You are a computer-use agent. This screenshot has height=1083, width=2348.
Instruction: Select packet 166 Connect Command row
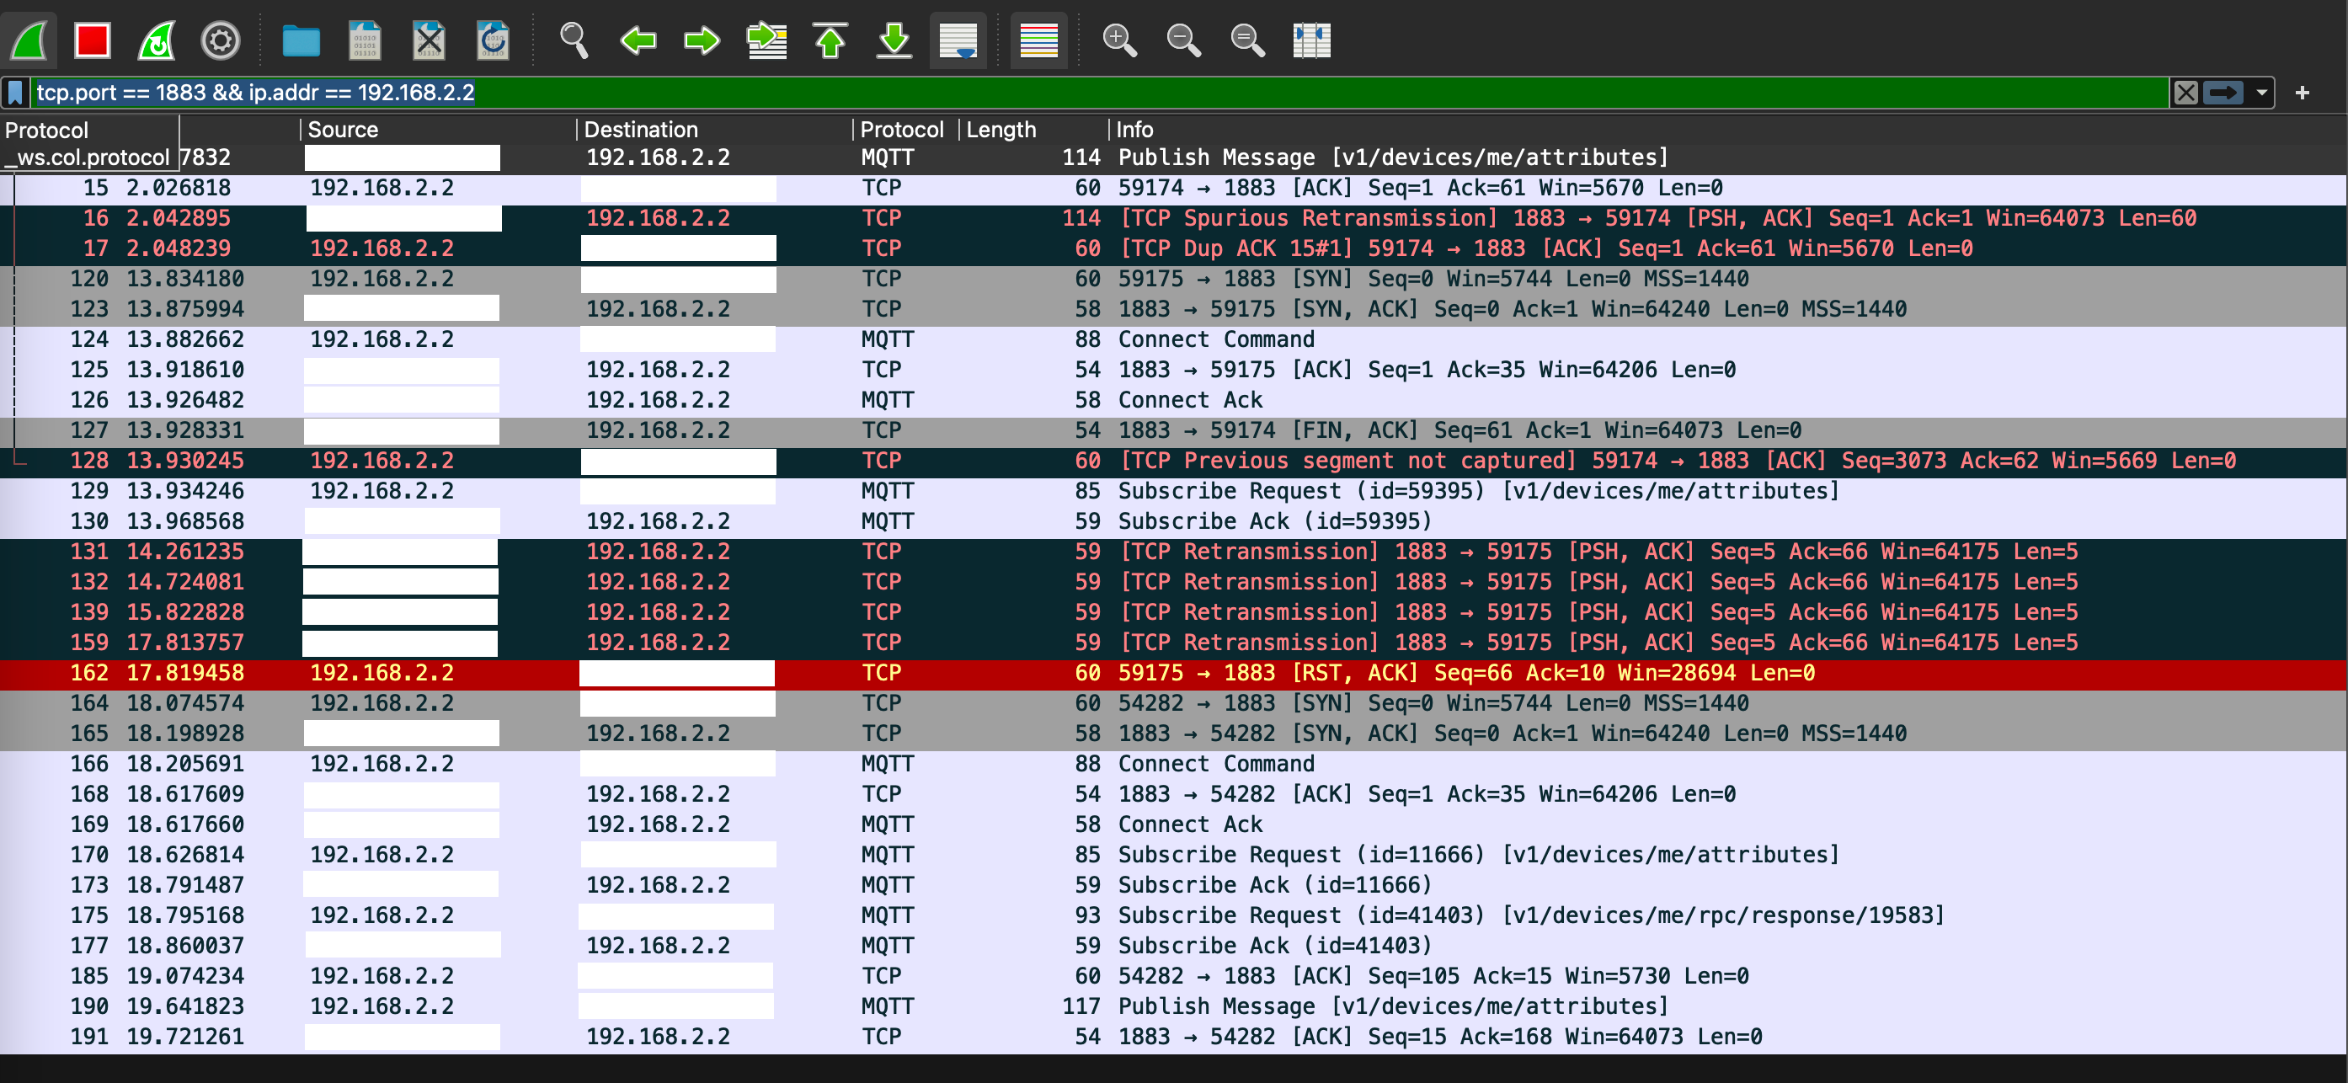point(1174,764)
